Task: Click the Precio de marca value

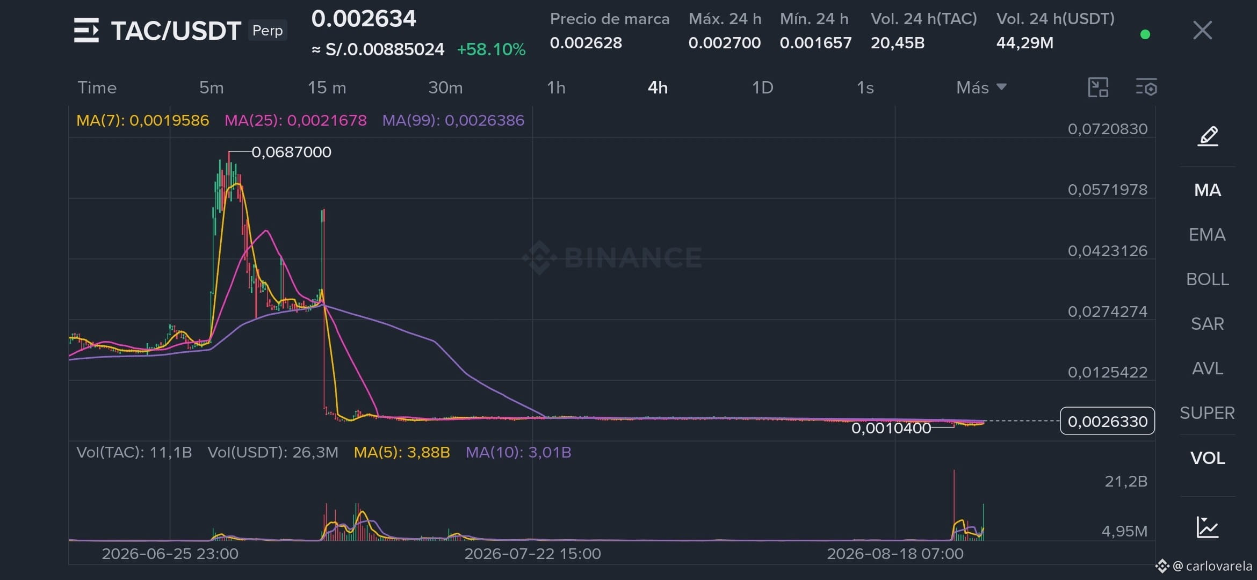Action: point(586,43)
